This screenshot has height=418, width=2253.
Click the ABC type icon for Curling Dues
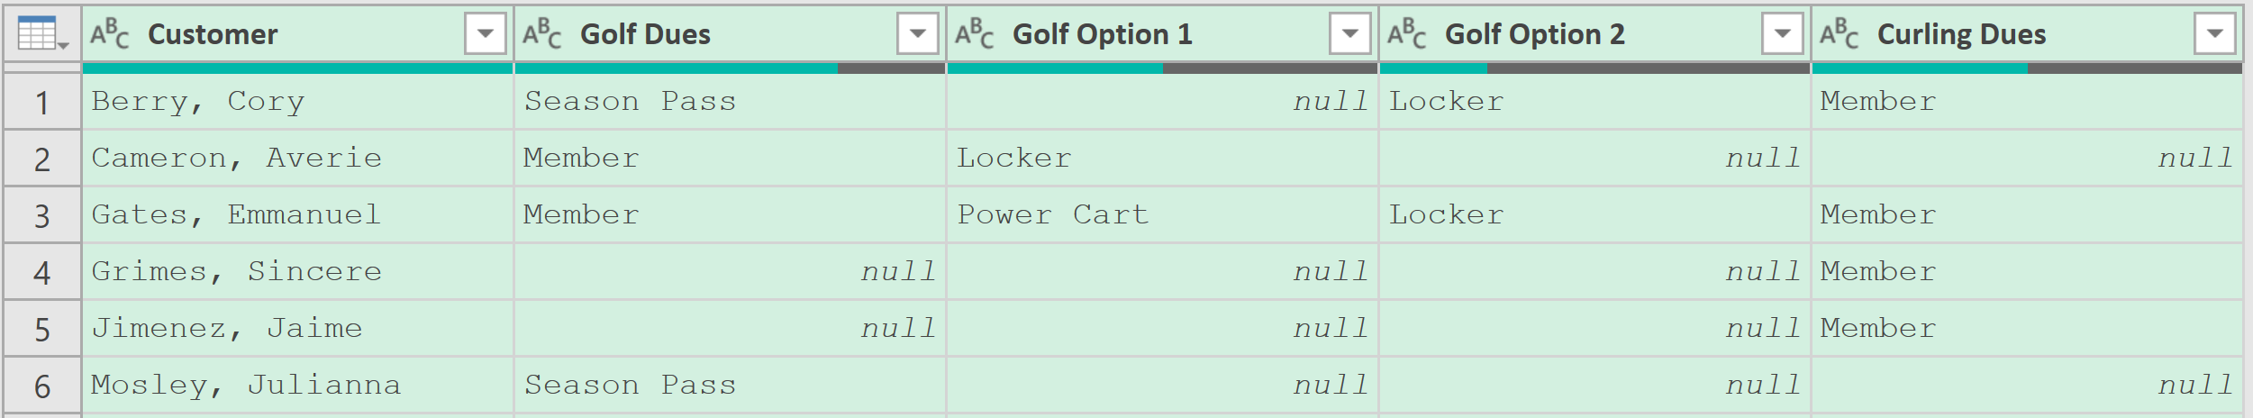click(x=1840, y=34)
